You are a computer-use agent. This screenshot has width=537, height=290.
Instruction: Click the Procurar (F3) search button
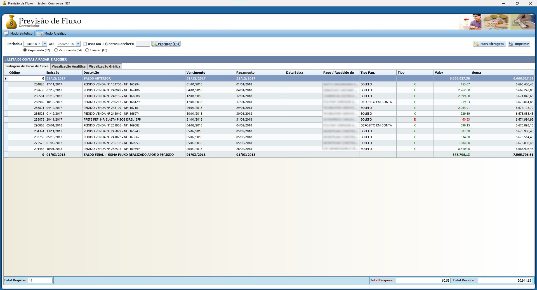click(166, 44)
